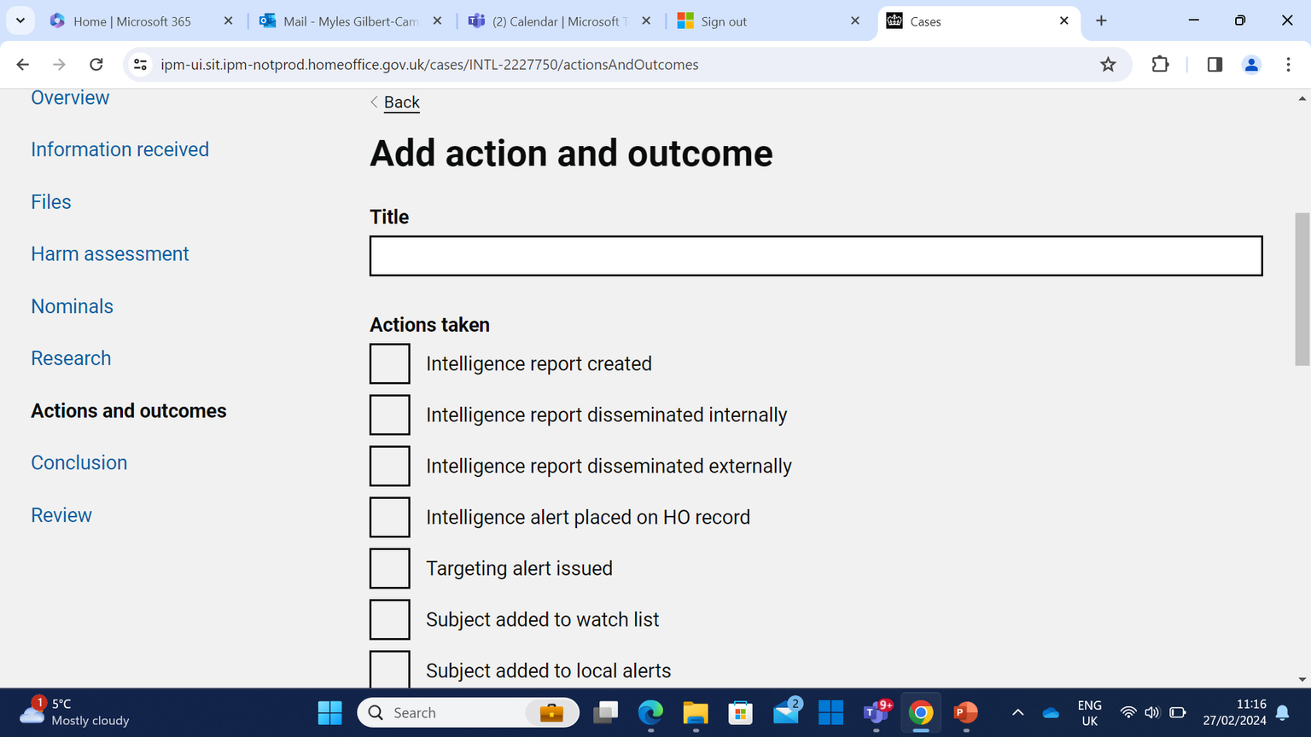Go back using the Back link
The image size is (1311, 737).
point(401,102)
